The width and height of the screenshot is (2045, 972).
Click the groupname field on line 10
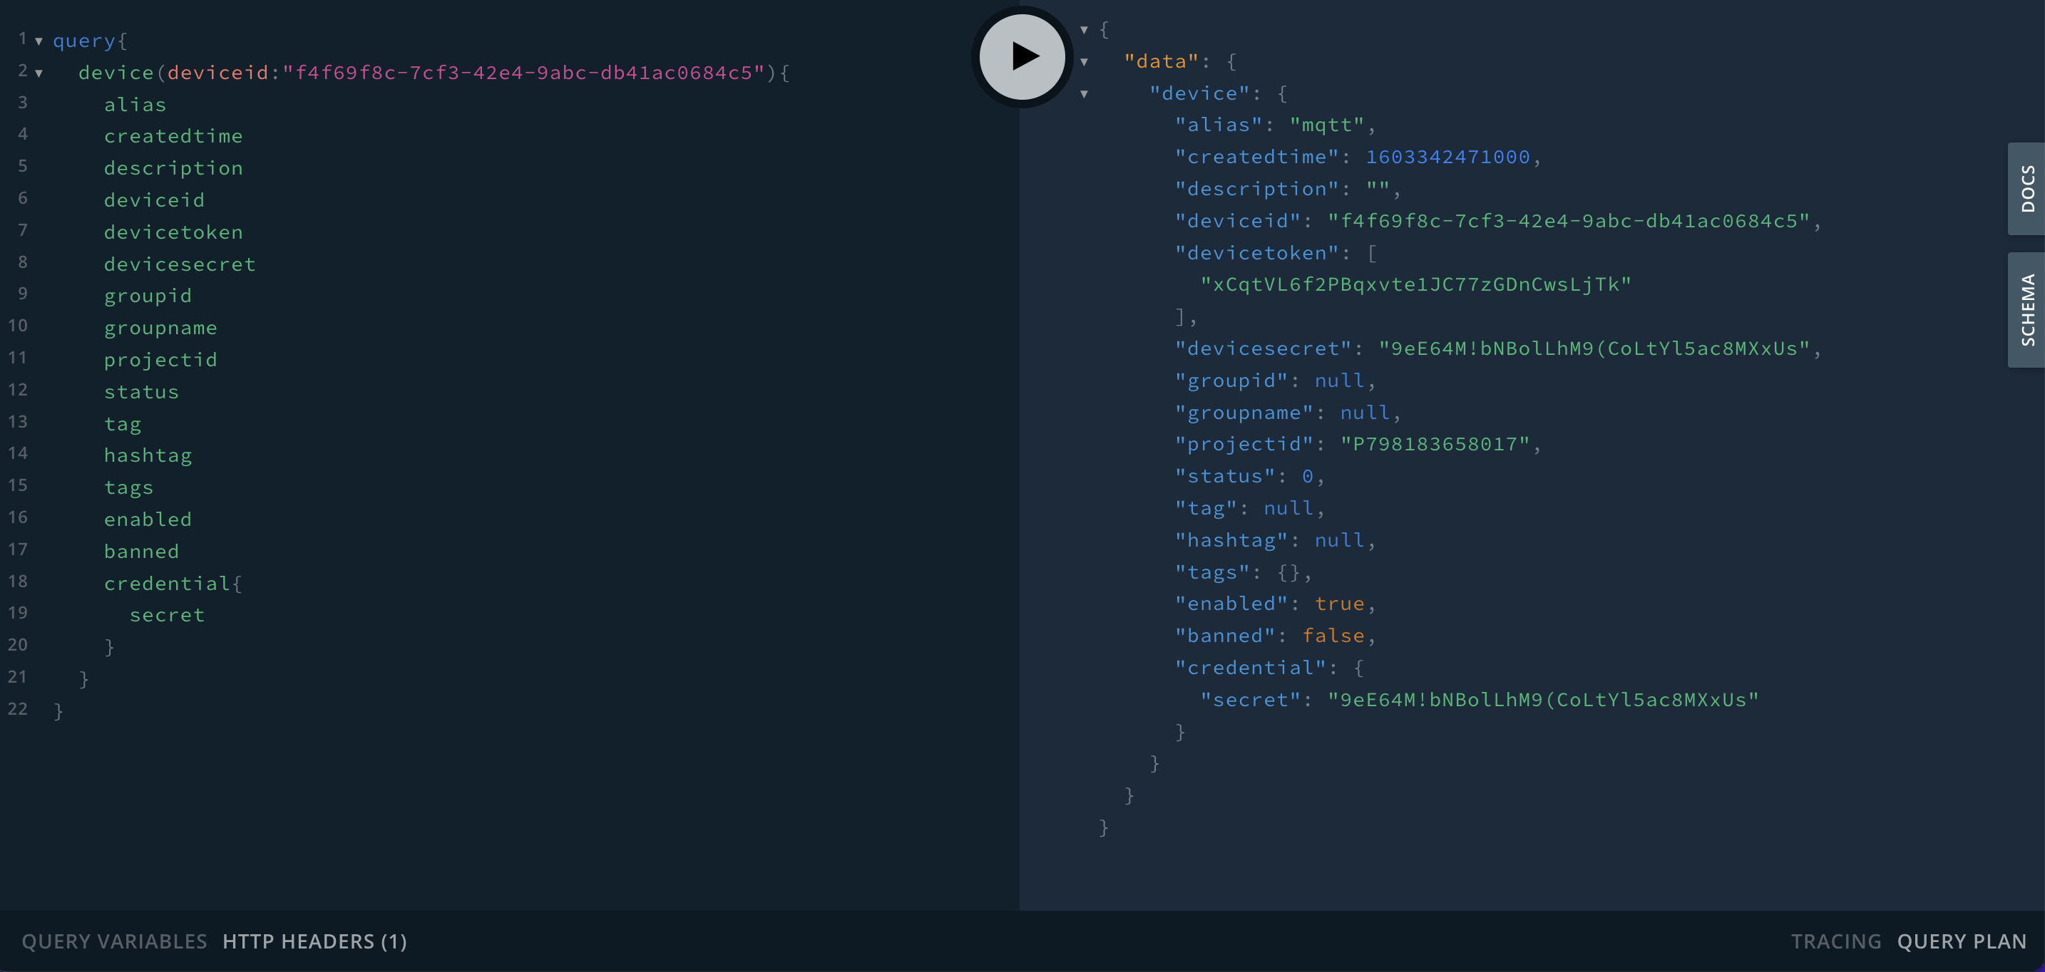coord(160,328)
